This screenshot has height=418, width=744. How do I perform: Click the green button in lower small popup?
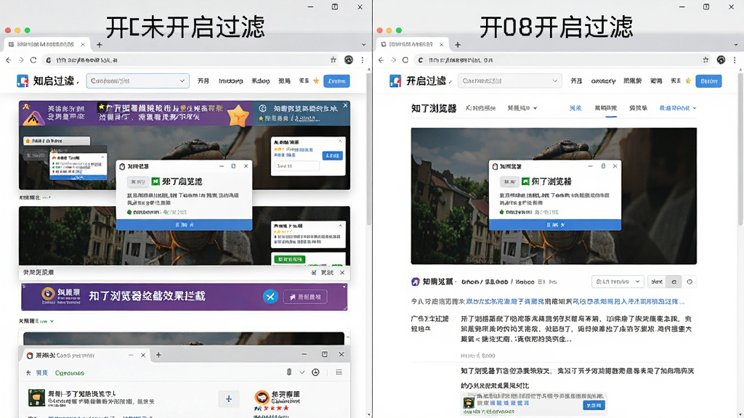pyautogui.click(x=289, y=259)
